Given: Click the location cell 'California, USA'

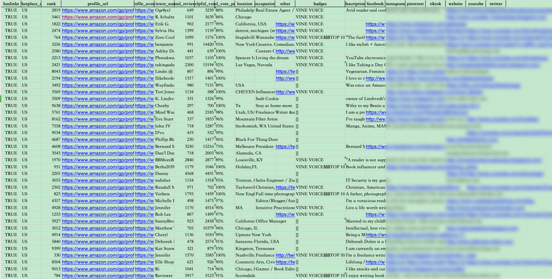Looking at the screenshot, I should pos(251,24).
